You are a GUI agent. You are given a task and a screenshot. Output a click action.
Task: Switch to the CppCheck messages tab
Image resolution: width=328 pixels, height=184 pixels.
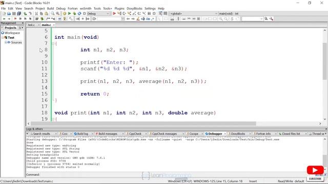pos(165,134)
